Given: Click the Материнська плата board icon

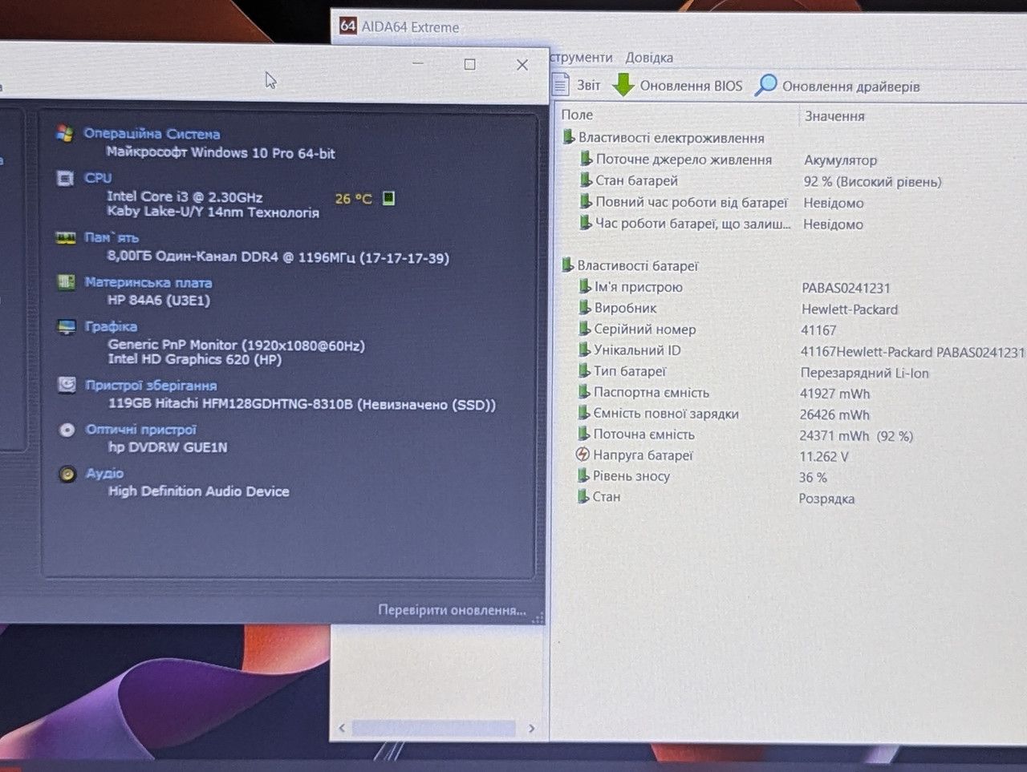Looking at the screenshot, I should pyautogui.click(x=67, y=282).
